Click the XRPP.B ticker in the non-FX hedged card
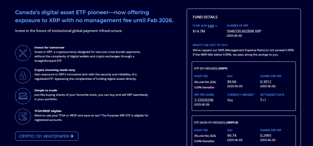313x146 pixels. click(232, 123)
